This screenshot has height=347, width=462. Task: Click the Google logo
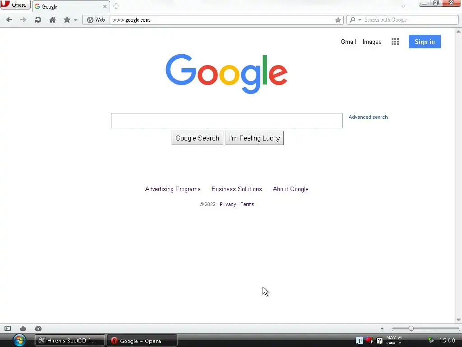tap(226, 74)
